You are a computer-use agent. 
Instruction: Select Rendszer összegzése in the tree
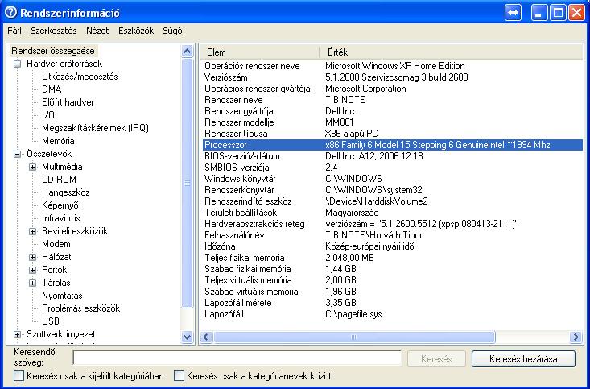pos(53,51)
